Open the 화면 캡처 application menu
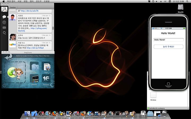The width and height of the screenshot is (191, 119). point(11,1)
